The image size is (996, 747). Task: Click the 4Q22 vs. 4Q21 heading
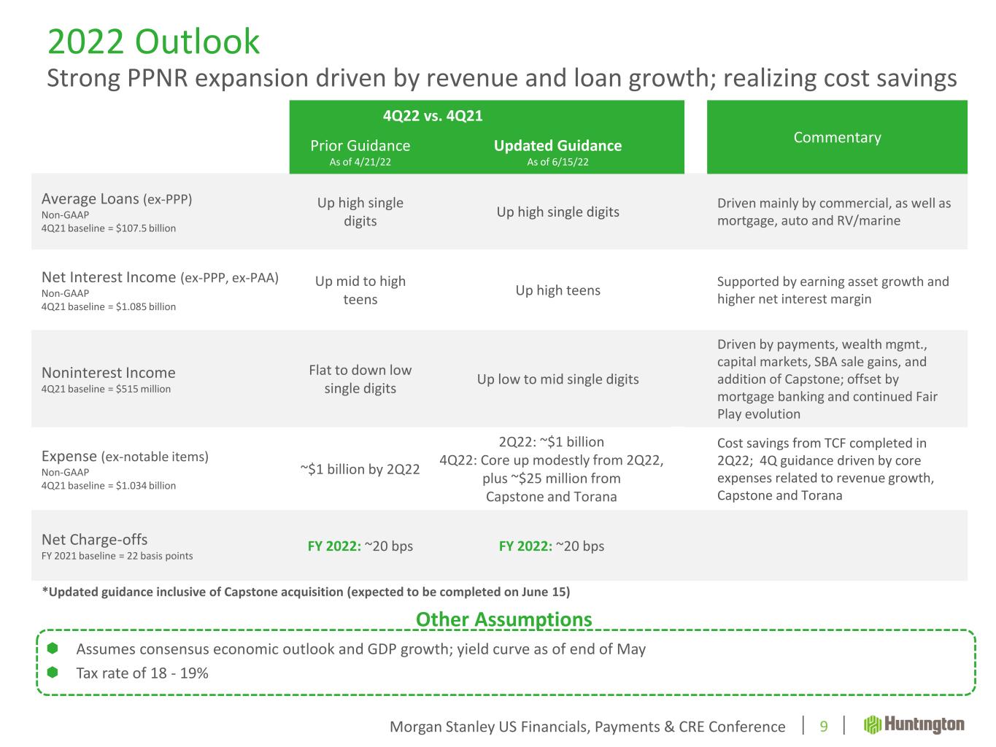(433, 116)
